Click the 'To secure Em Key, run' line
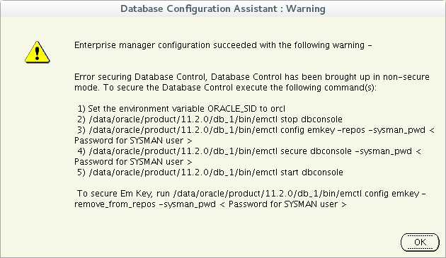Viewport: 446px width, 258px height. 252,194
